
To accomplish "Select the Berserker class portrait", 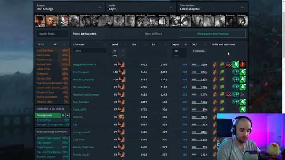I will coord(85,21).
